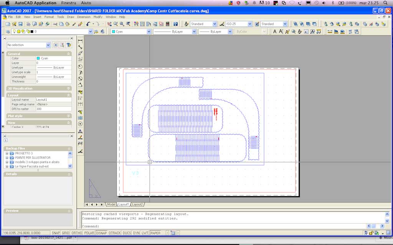Click the Layout name 'Layout1' field
This screenshot has width=393, height=245.
click(x=54, y=100)
